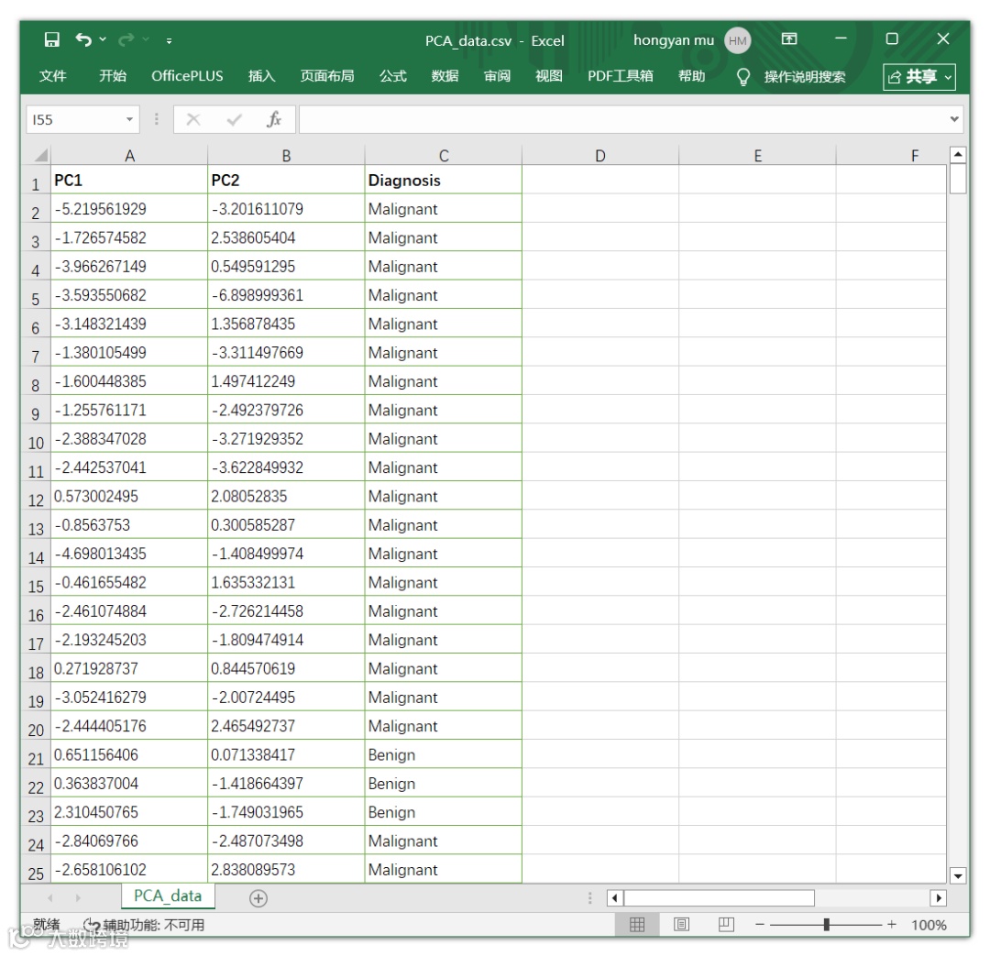Select the Malignant cell in row 25
The height and width of the screenshot is (956, 990).
[x=444, y=870]
